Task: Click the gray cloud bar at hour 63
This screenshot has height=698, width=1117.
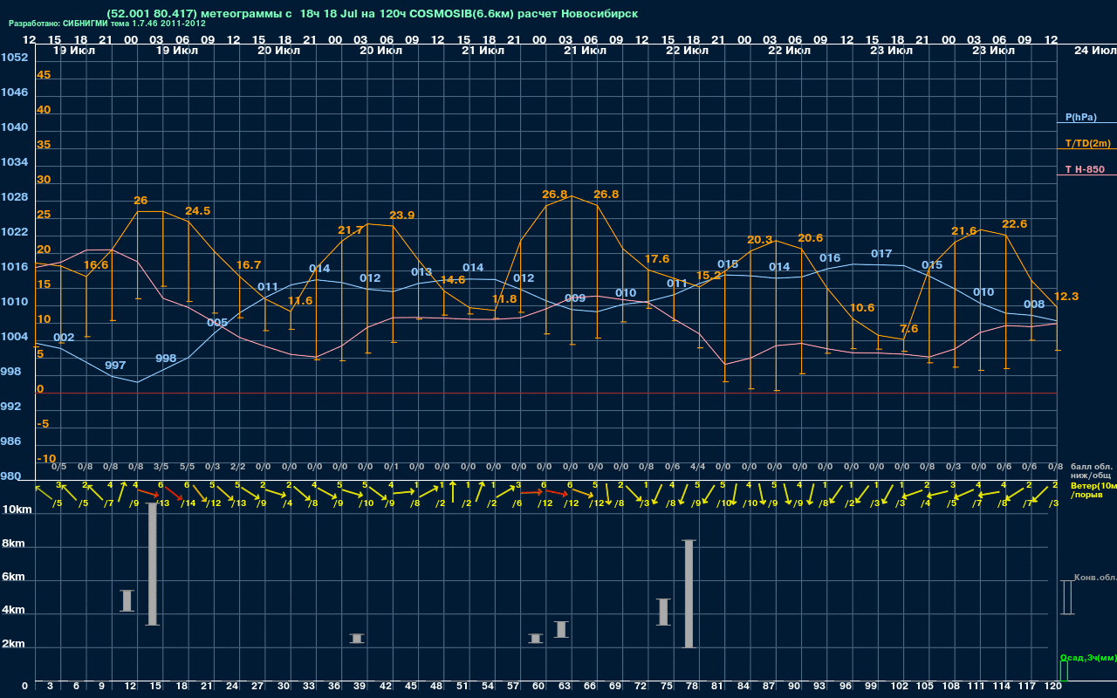Action: (561, 629)
